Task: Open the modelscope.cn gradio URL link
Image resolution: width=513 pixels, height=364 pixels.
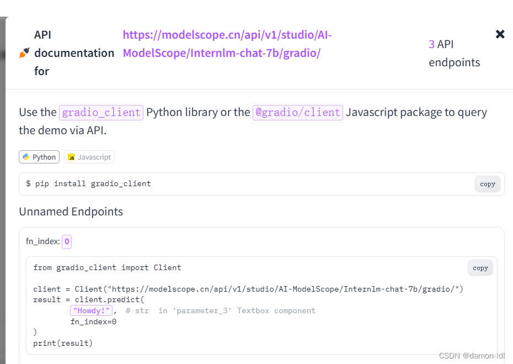Action: [227, 44]
